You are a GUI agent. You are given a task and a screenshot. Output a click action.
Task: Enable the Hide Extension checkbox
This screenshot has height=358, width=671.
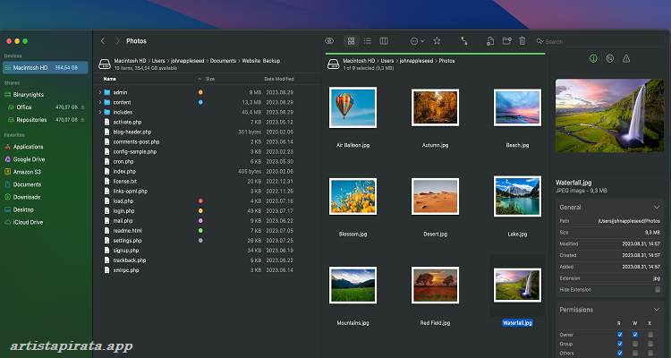tap(658, 289)
